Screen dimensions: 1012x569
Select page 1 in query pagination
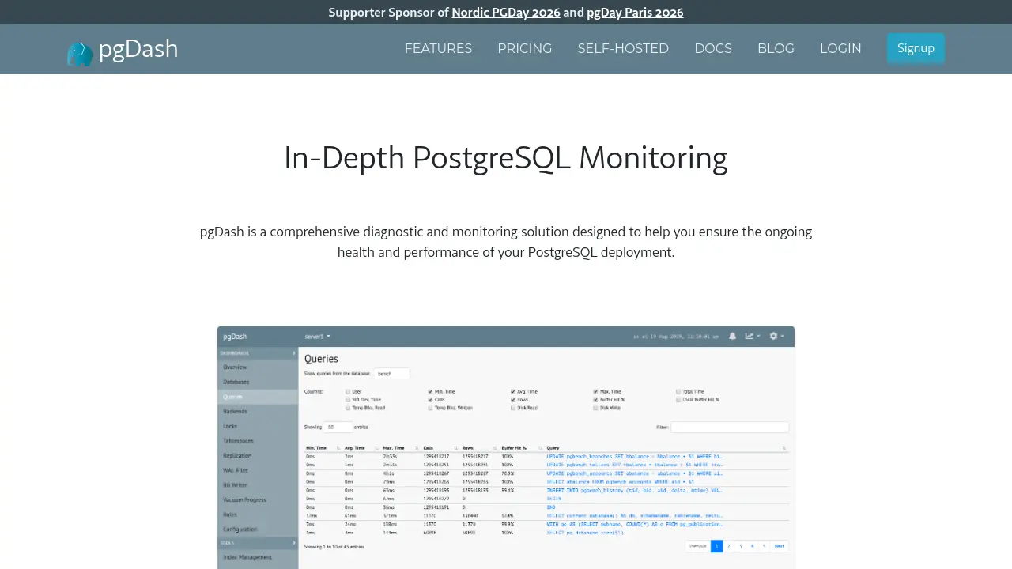coord(717,545)
